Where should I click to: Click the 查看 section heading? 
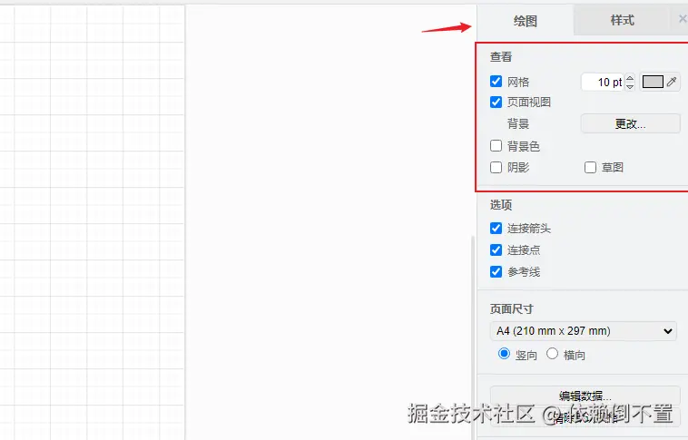pyautogui.click(x=501, y=56)
